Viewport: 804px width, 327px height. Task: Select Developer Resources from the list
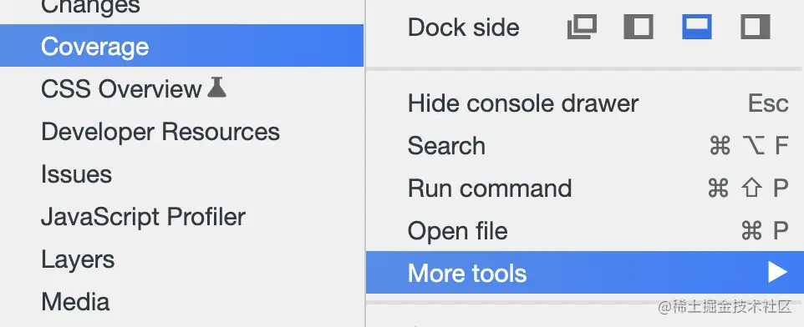coord(160,132)
